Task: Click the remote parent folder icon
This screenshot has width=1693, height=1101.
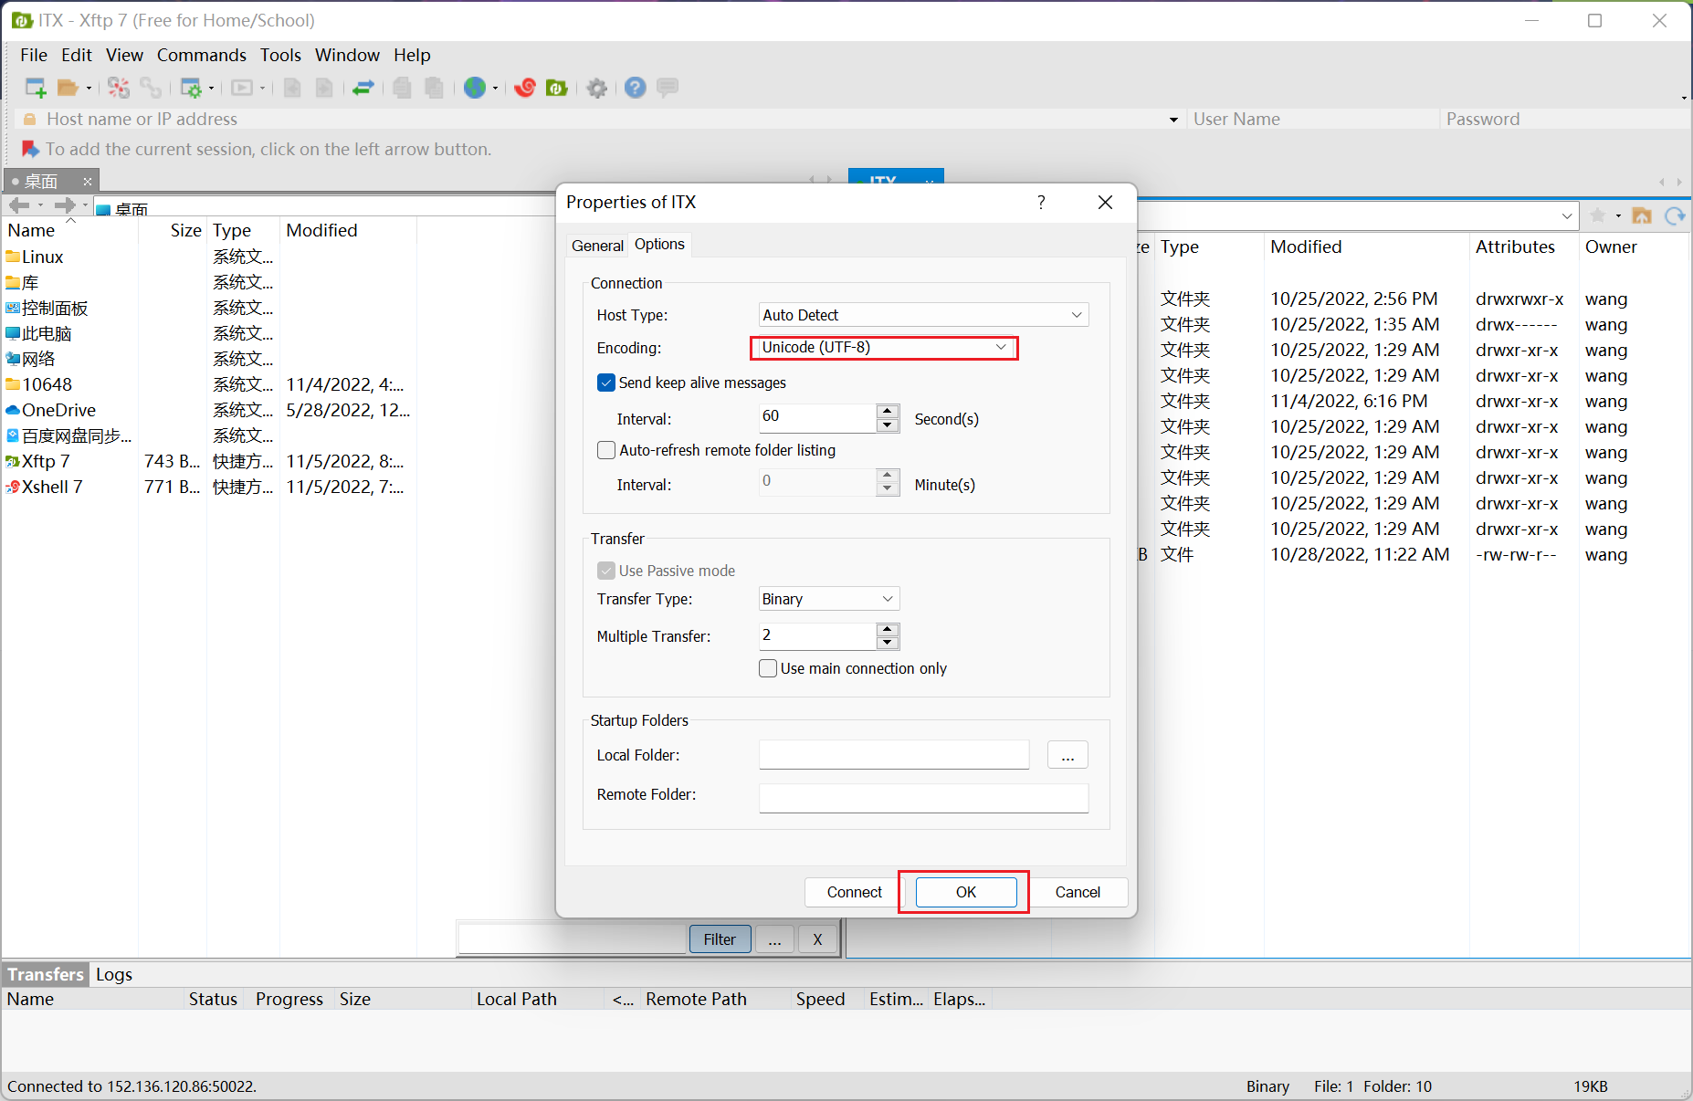Action: point(1642,215)
